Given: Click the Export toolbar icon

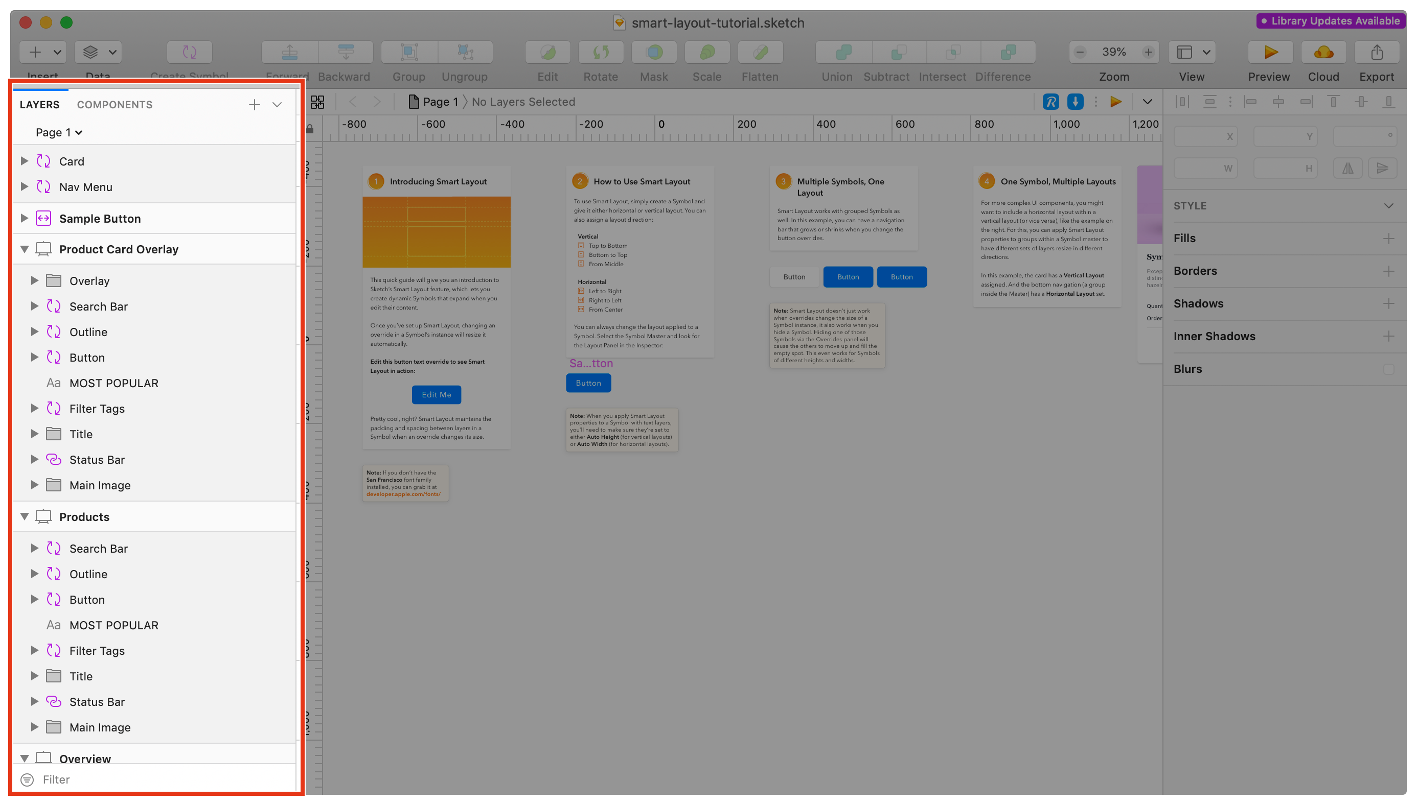Looking at the screenshot, I should [1377, 52].
